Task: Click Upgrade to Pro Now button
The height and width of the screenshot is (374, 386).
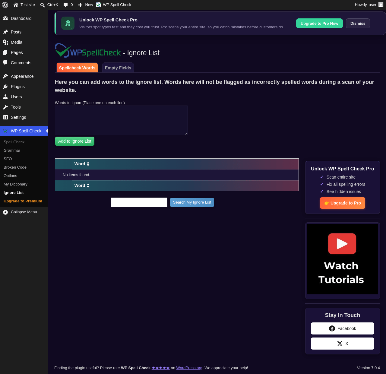Action: point(319,24)
